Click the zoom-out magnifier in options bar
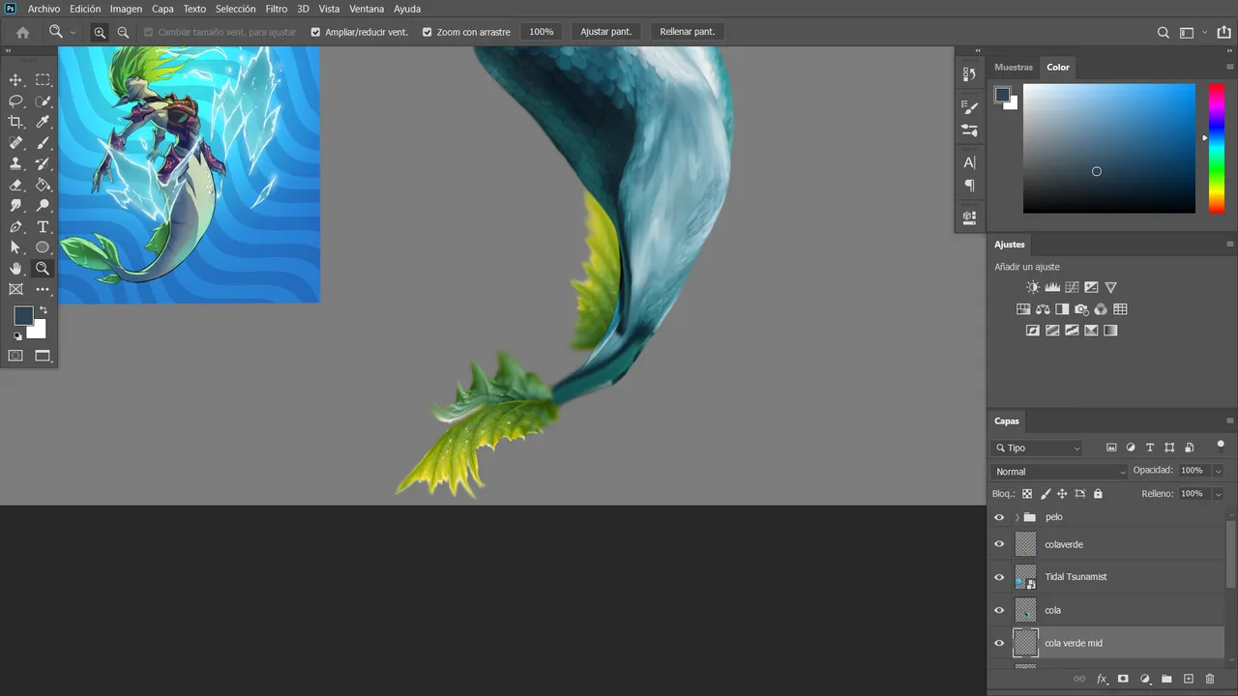Viewport: 1238px width, 696px height. (123, 32)
